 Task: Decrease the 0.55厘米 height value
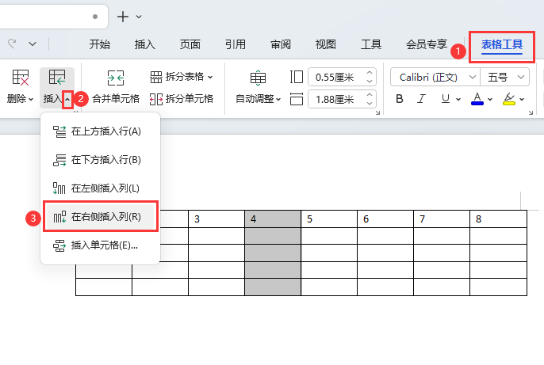(x=370, y=81)
